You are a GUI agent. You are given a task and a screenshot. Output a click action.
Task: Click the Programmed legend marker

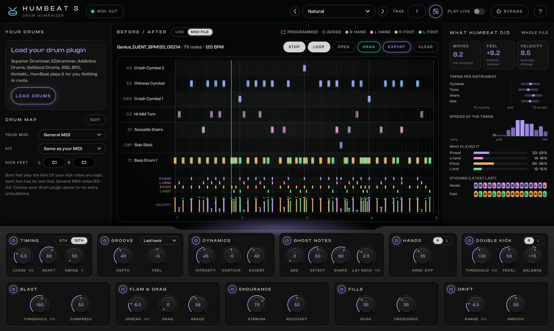tap(283, 32)
